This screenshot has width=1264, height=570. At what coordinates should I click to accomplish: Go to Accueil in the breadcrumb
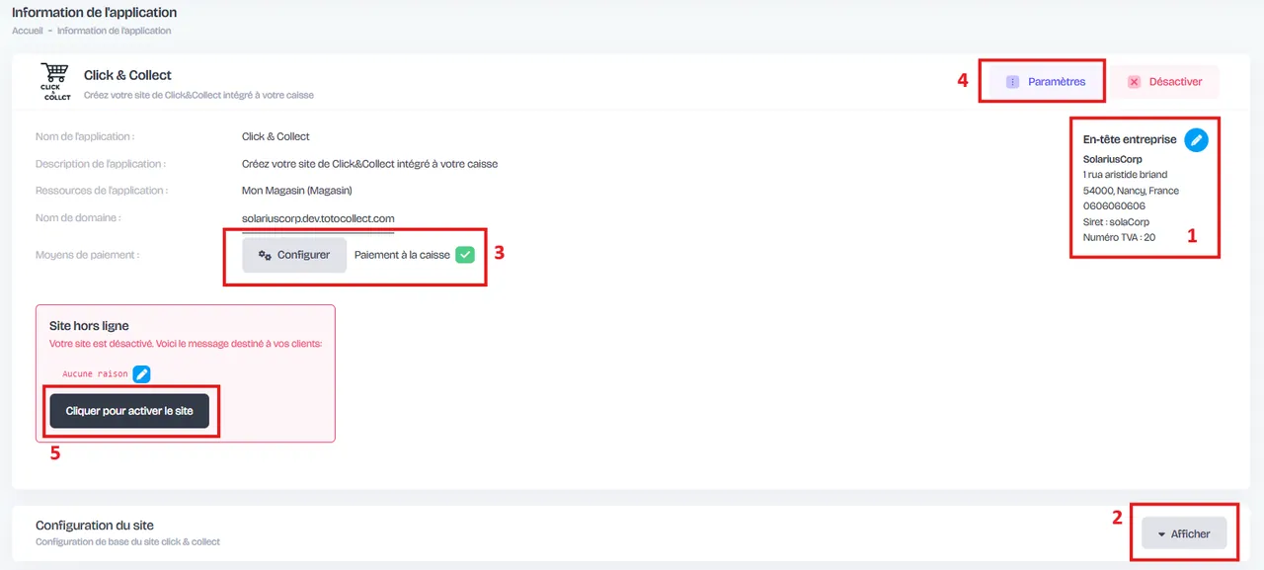pyautogui.click(x=28, y=31)
